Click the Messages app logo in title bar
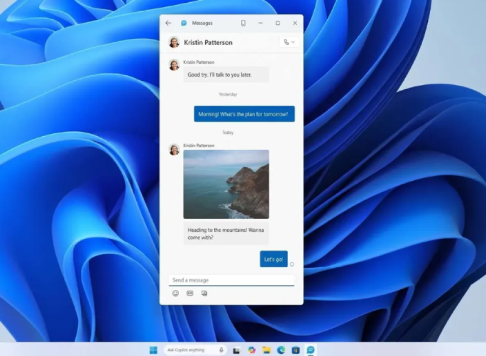Image resolution: width=486 pixels, height=356 pixels. [184, 23]
